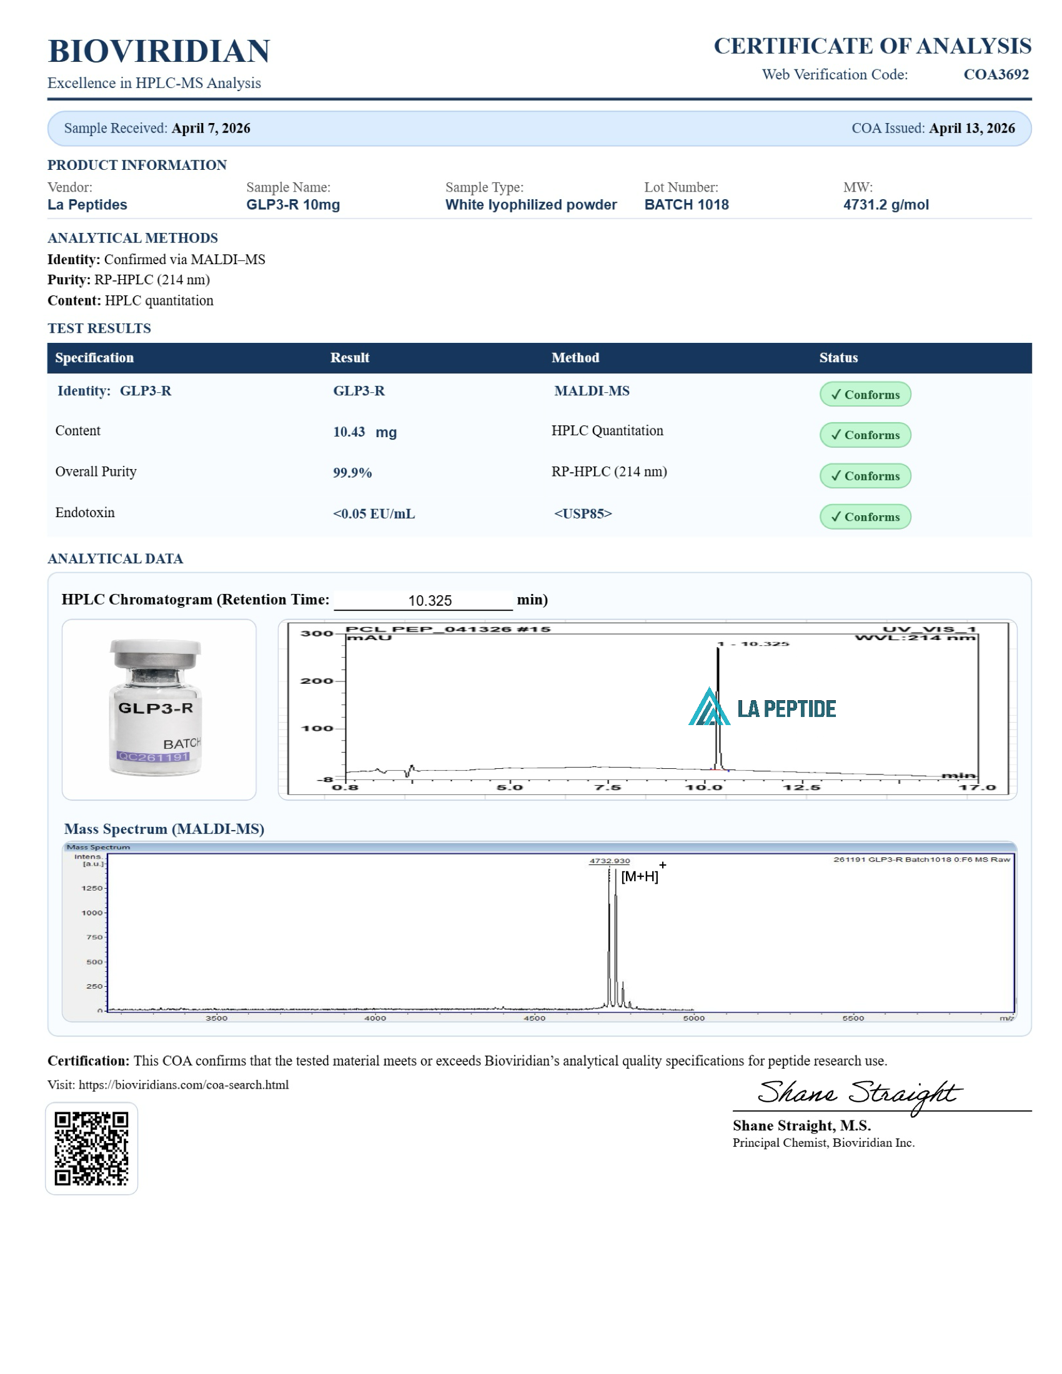
Task: Click the 99.9% overall purity result
Action: [352, 473]
